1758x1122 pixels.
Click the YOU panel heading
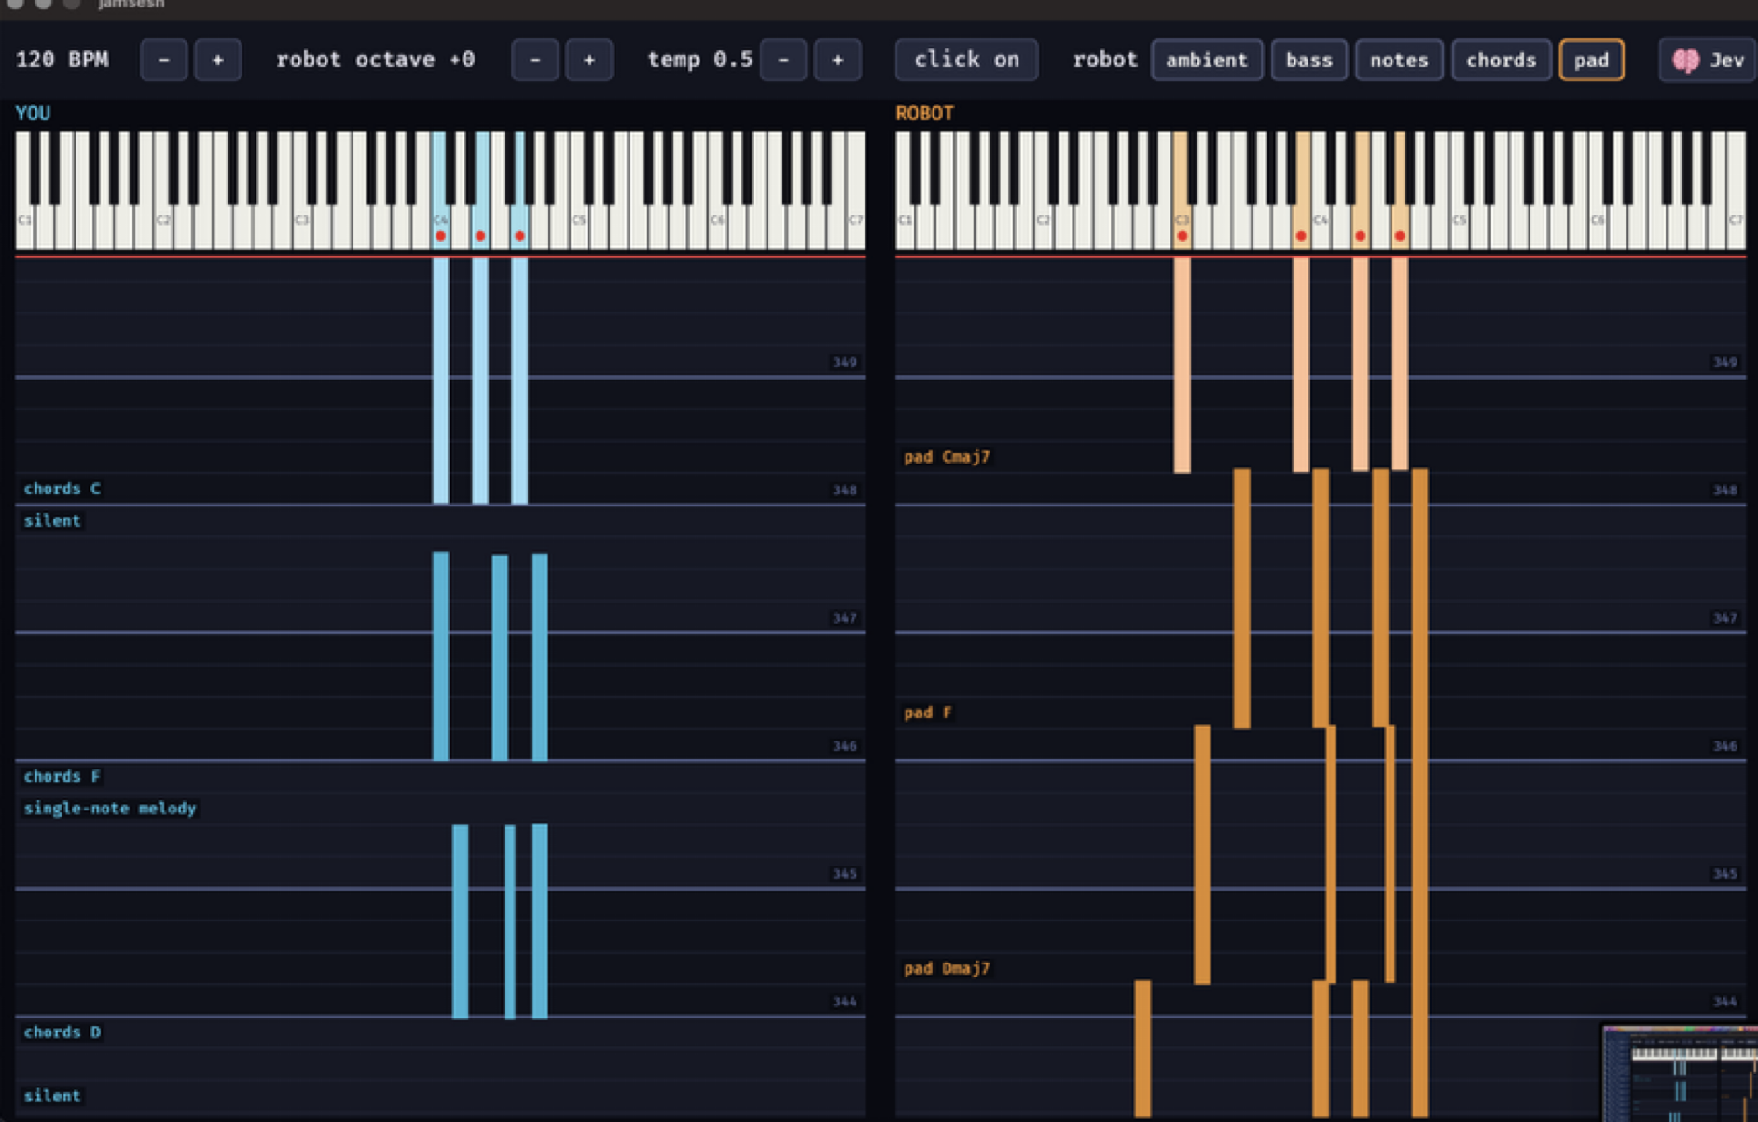[33, 113]
